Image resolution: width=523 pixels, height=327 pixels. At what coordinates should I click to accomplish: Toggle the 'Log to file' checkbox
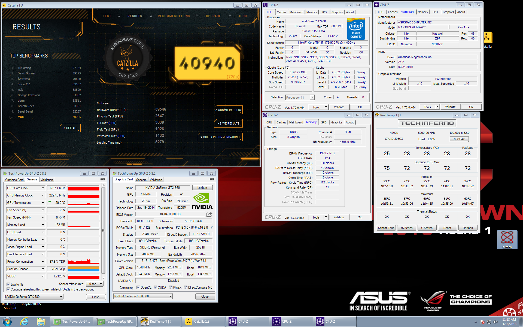coord(8,284)
